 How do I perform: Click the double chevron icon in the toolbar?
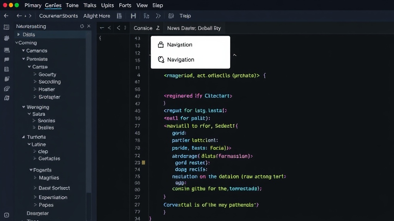point(158,16)
